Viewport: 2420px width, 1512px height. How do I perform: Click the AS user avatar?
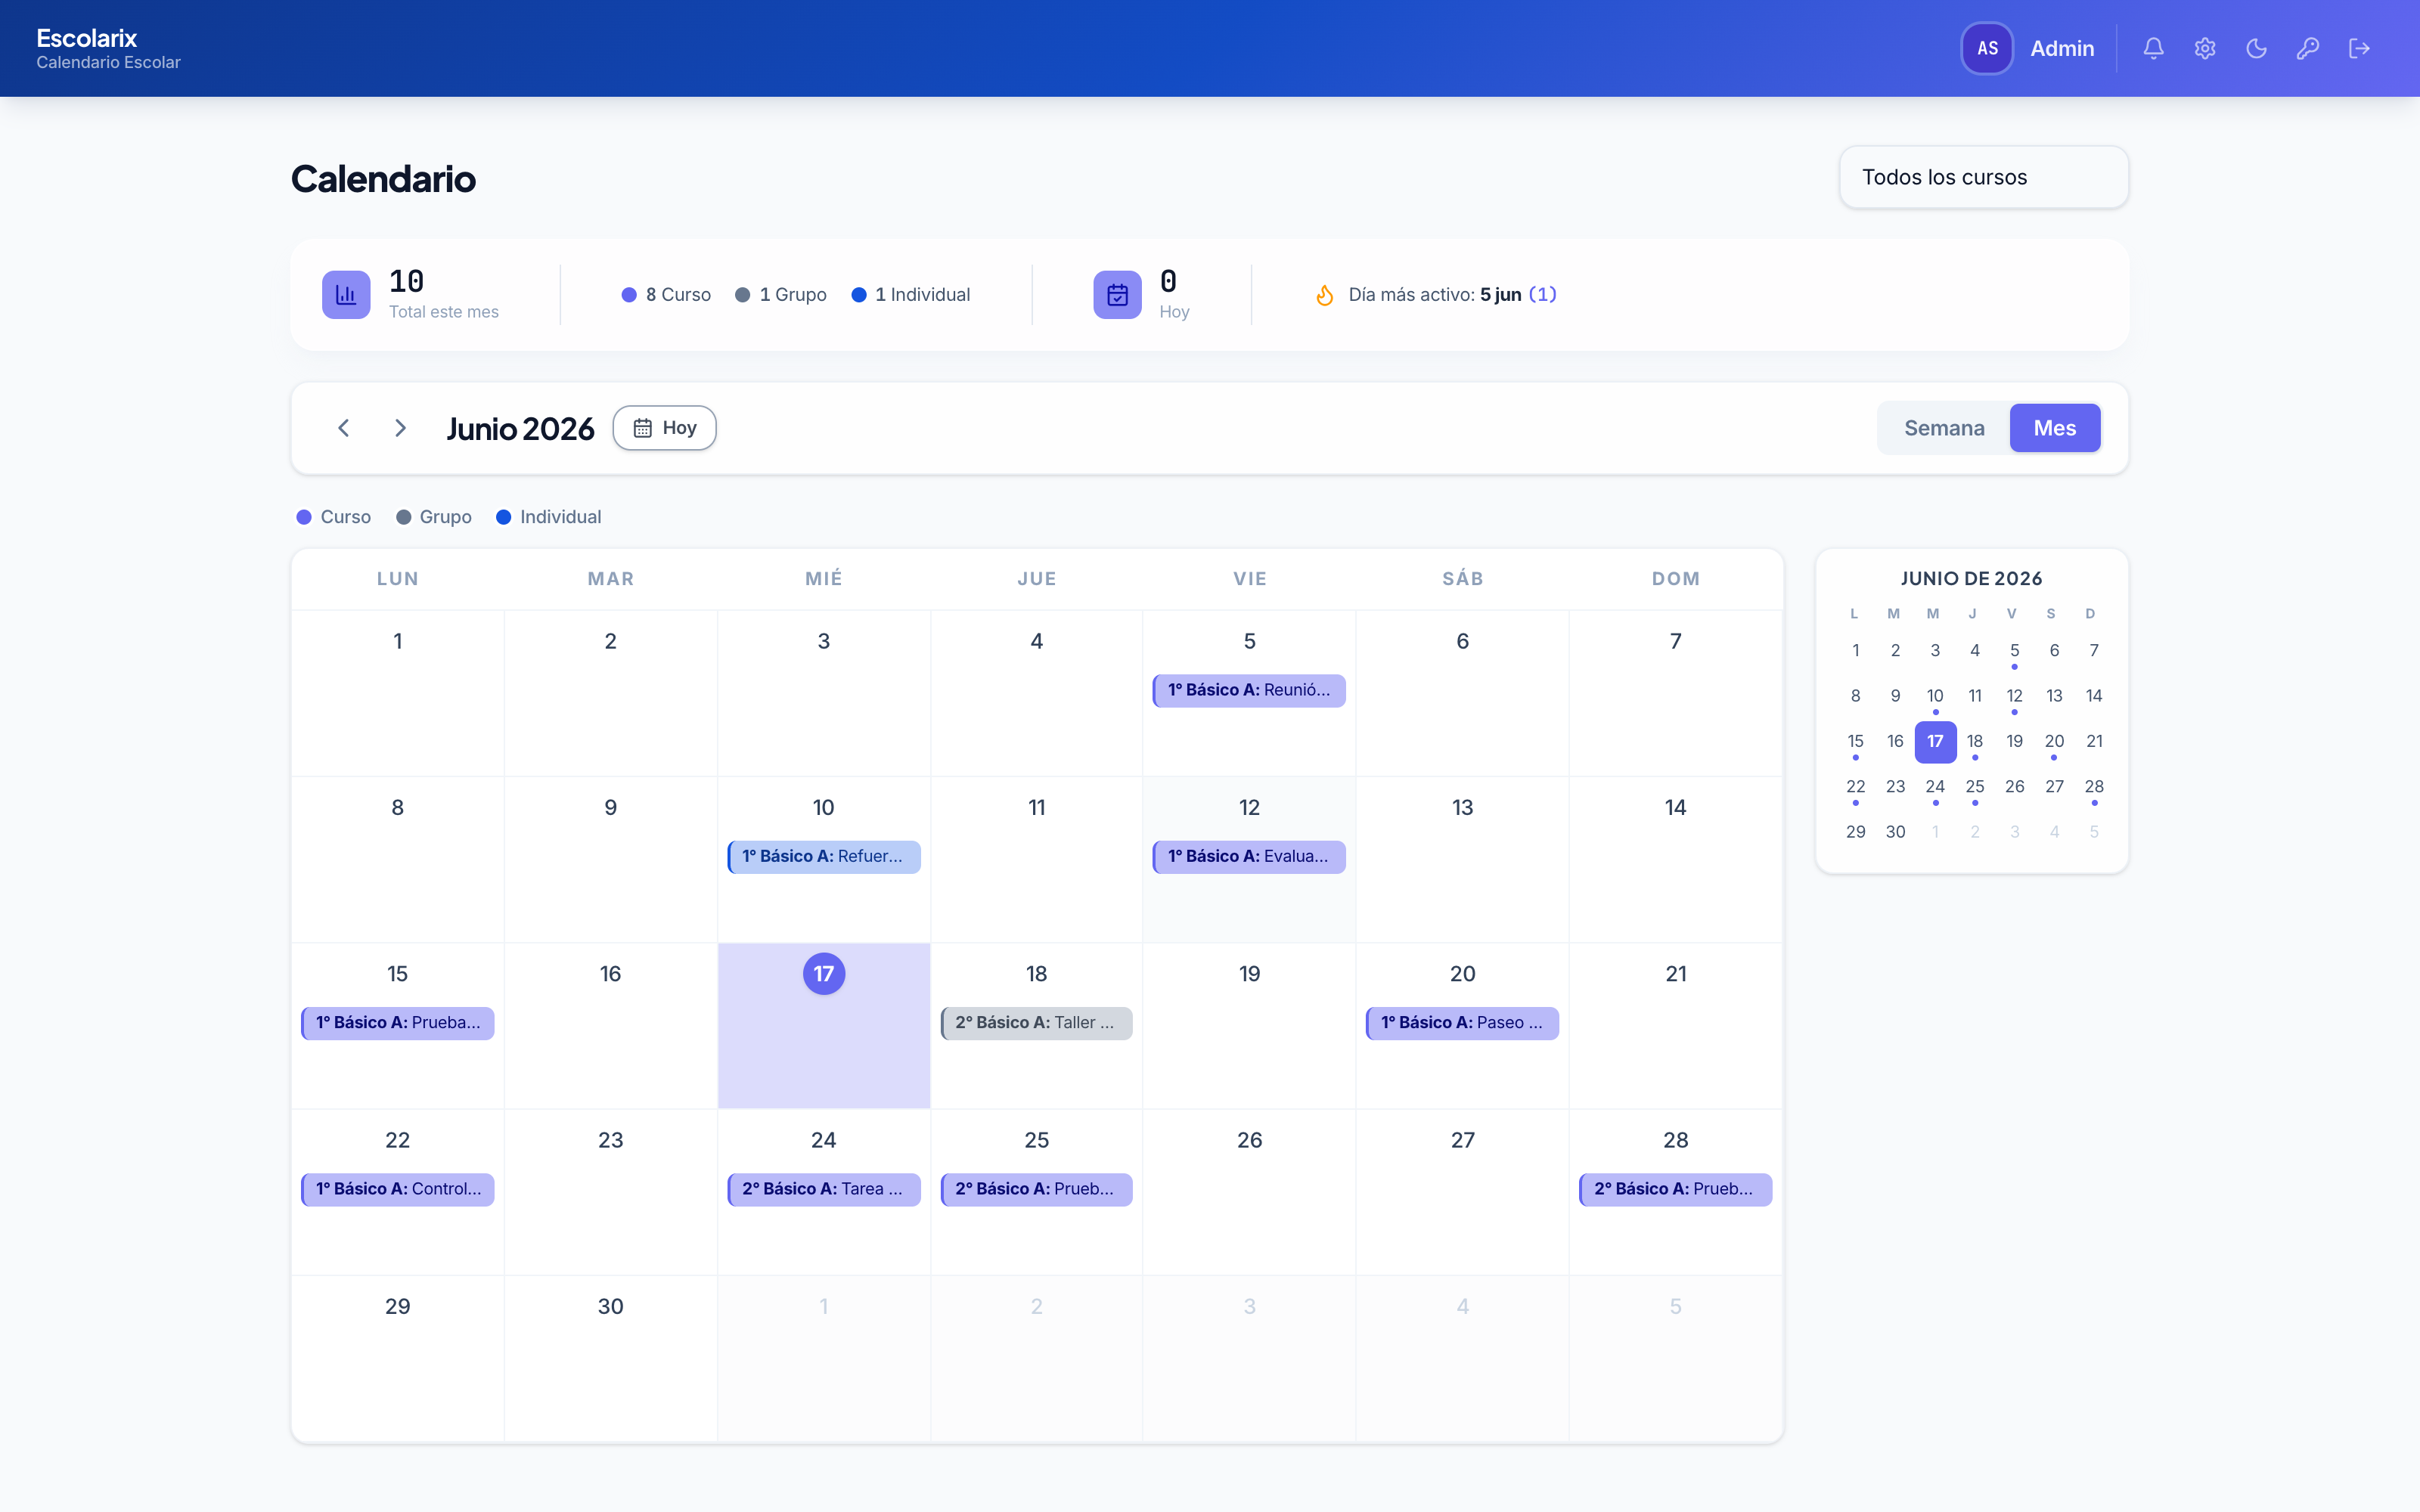[1987, 48]
